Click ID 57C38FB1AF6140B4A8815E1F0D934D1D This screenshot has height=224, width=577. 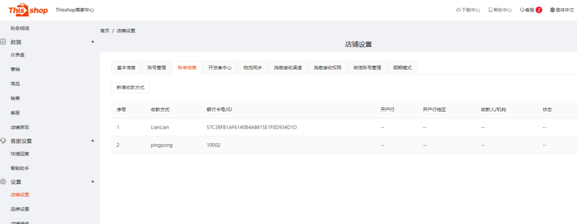point(252,127)
